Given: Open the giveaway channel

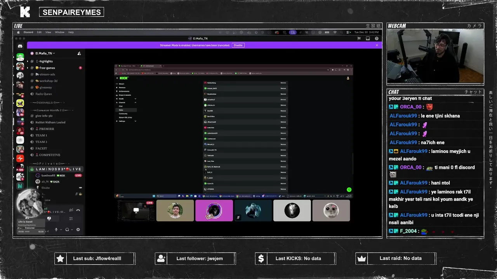Looking at the screenshot, I should coord(56,88).
